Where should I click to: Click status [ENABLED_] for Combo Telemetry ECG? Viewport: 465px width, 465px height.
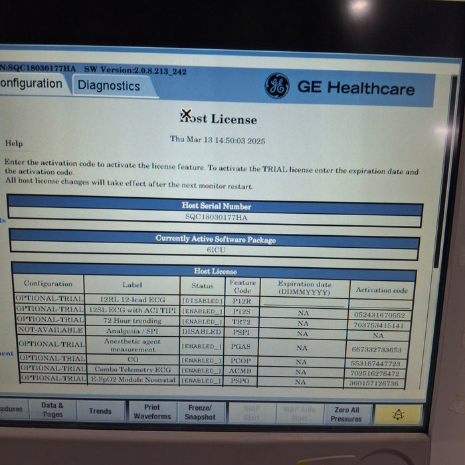pyautogui.click(x=201, y=371)
